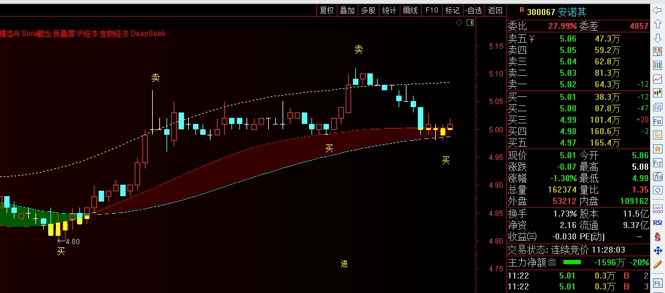Viewport: 665px width, 293px height.
Task: Open the 主力净额 list menu icon
Action: tap(551, 262)
